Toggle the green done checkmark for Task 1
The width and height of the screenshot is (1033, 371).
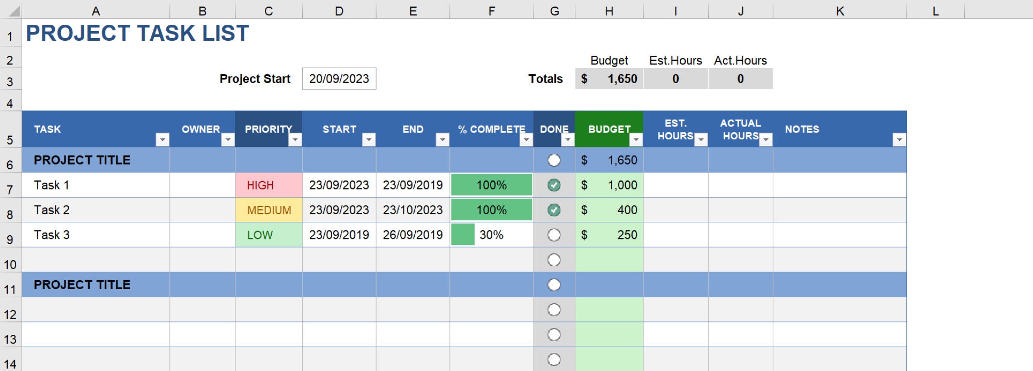(554, 185)
